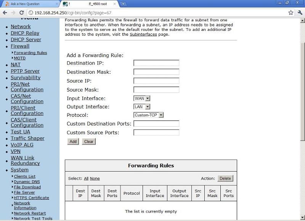Viewport: 305px width, 221px height.
Task: Click the scrollbar down arrow
Action: (x=303, y=218)
